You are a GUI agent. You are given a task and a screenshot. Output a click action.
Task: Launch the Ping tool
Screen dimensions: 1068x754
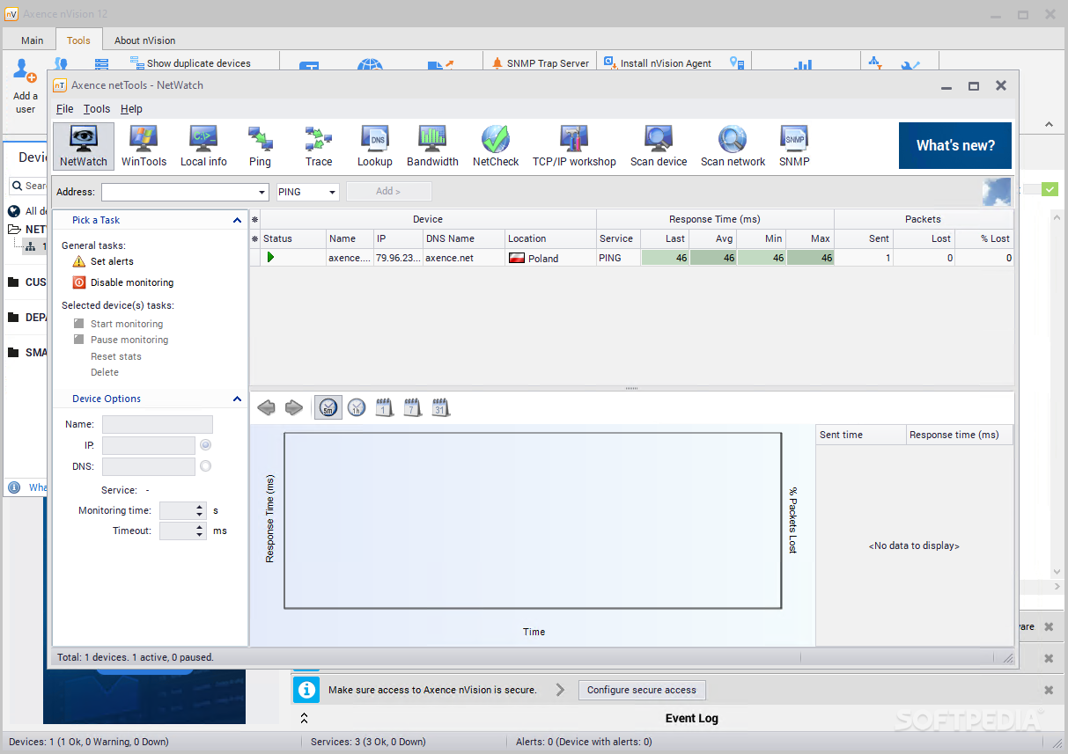[x=260, y=146]
